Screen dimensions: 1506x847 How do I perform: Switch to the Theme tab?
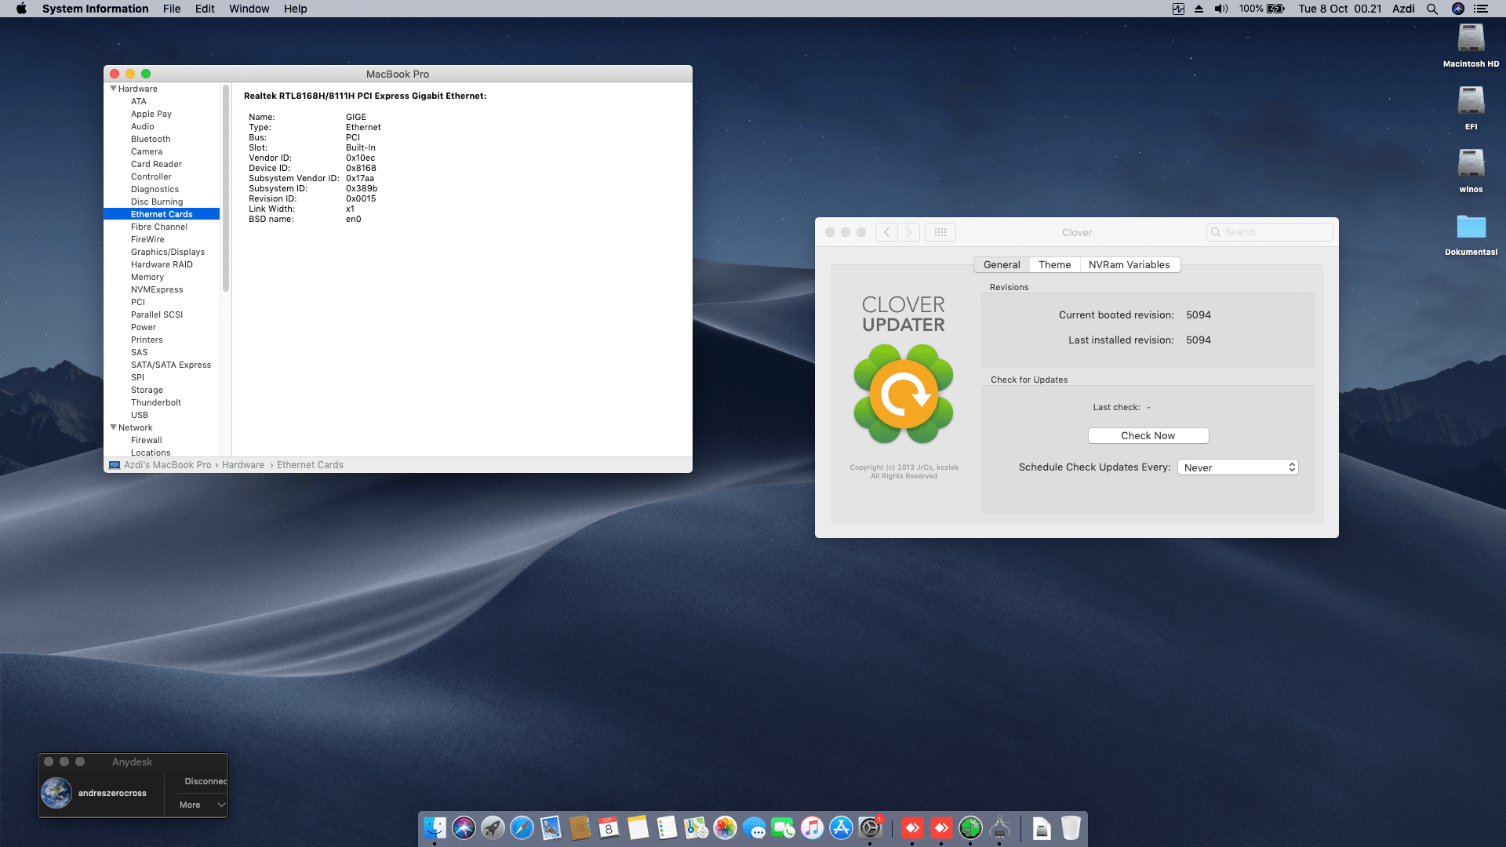pos(1054,264)
